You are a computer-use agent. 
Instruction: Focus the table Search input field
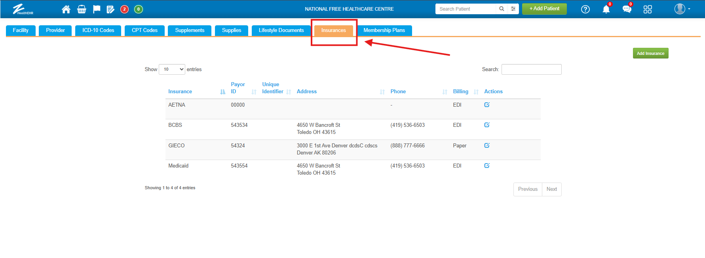tap(531, 69)
